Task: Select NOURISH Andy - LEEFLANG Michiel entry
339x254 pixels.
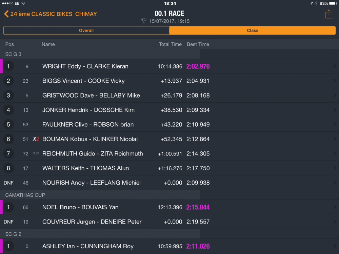Action: [169, 183]
